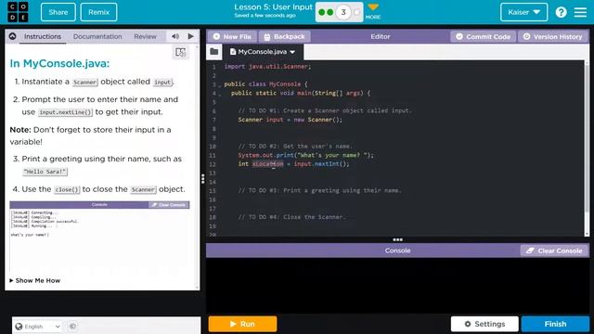The height and width of the screenshot is (334, 594).
Task: Click the close() code snippet in instructions
Action: [67, 189]
